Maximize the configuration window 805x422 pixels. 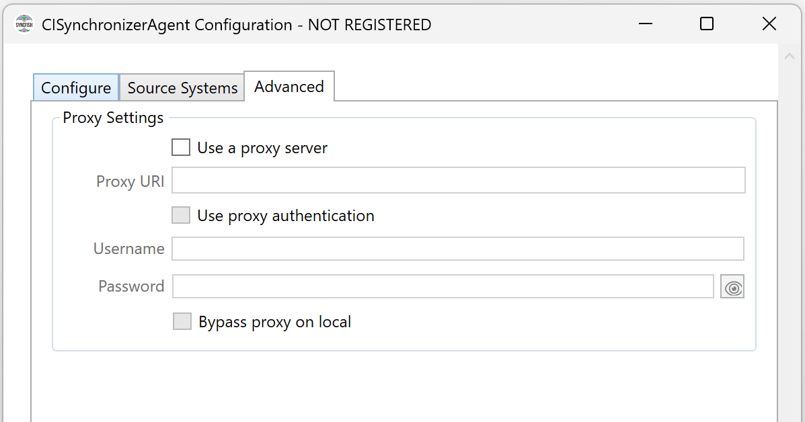pos(707,24)
